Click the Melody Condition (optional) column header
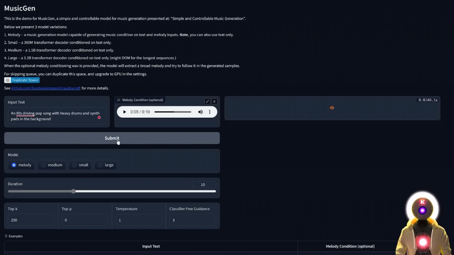 click(x=350, y=246)
